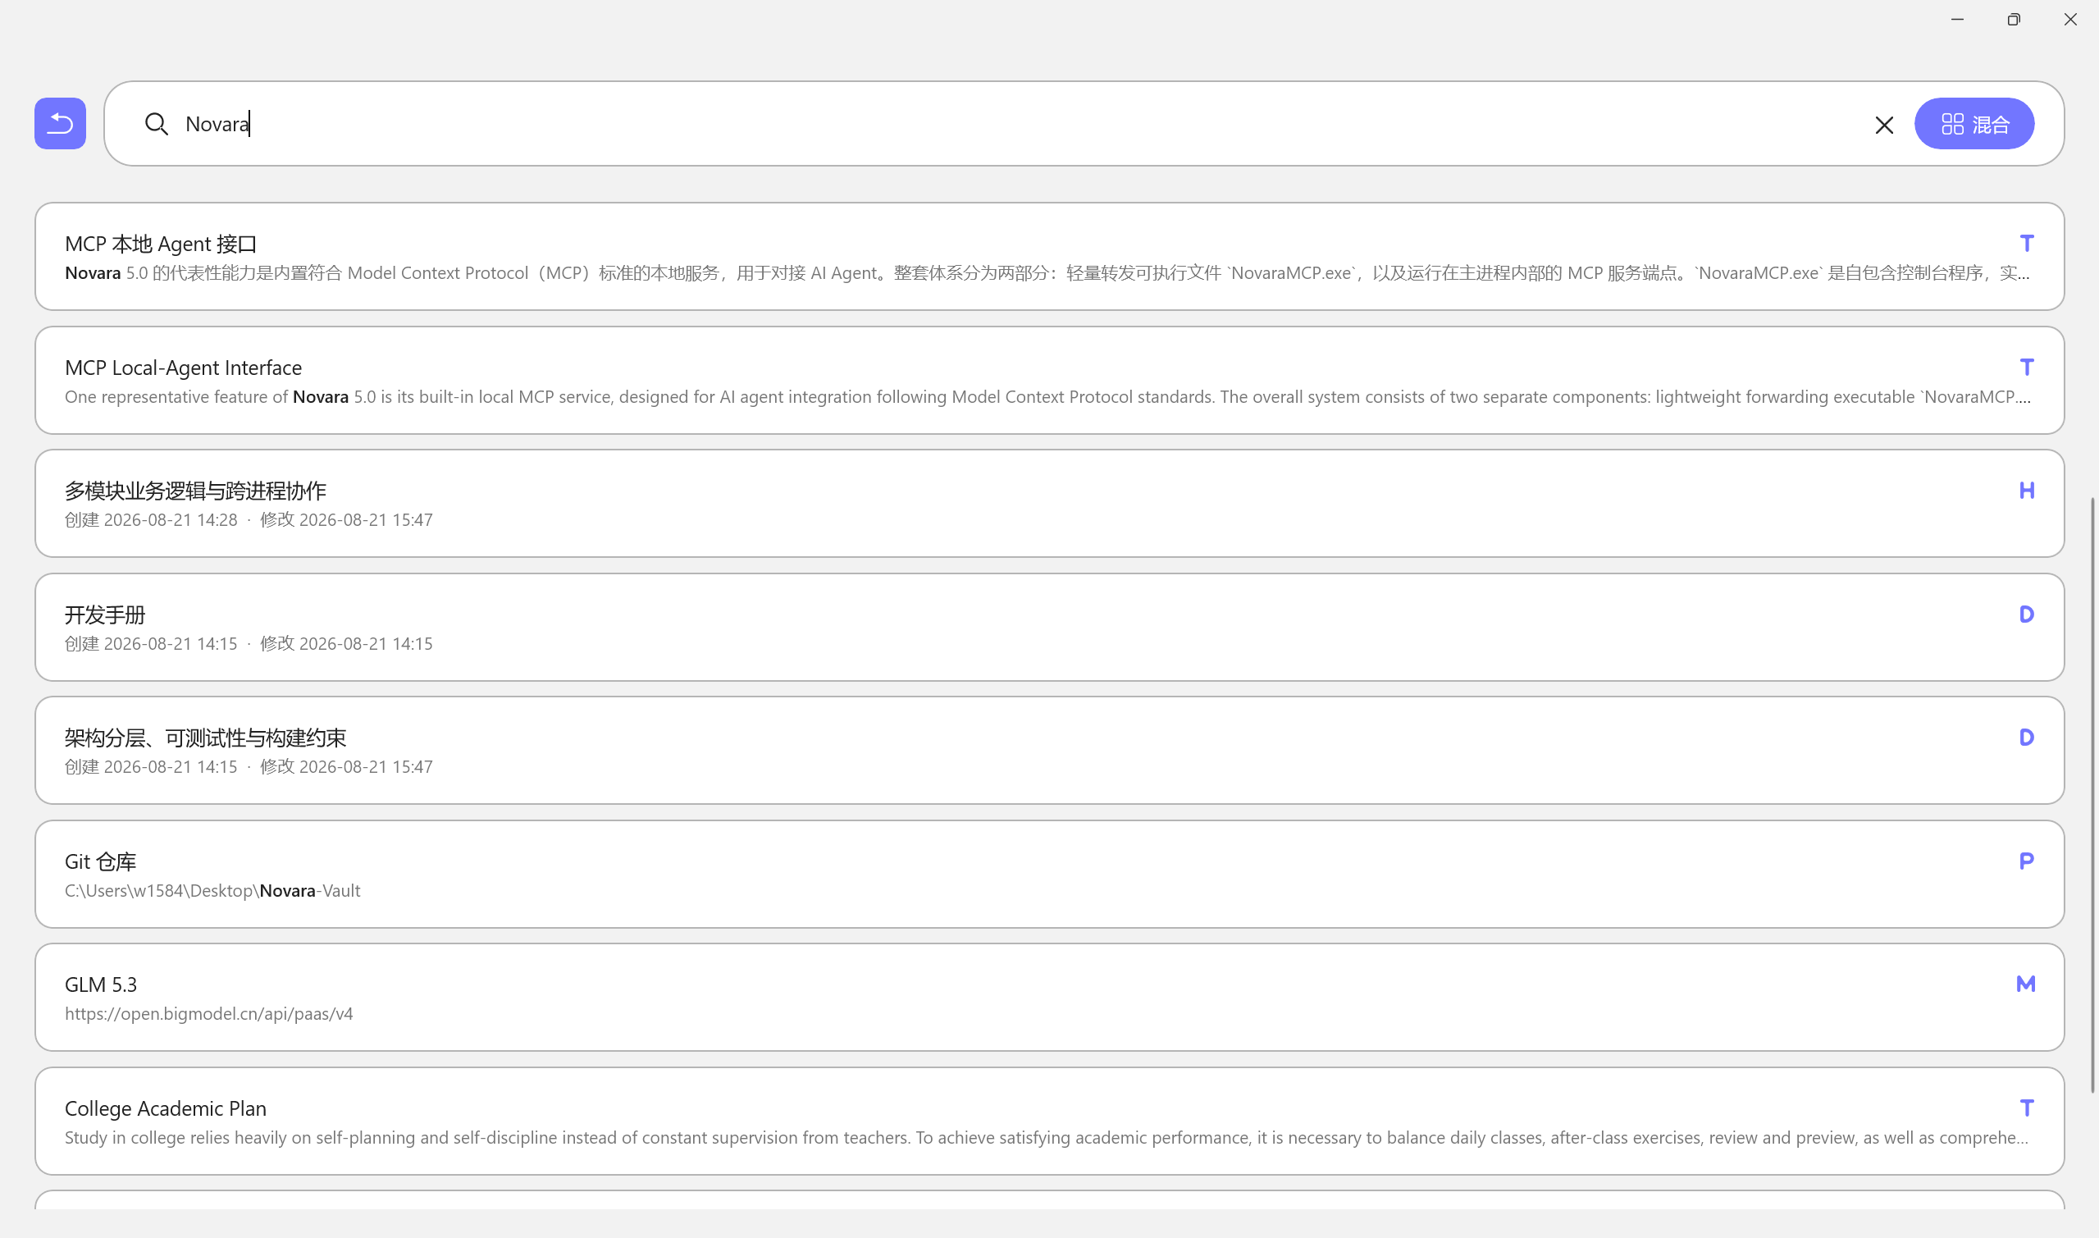Click the open.bigmodel.cn API URL text
Viewport: 2099px width, 1238px height.
pyautogui.click(x=208, y=1013)
